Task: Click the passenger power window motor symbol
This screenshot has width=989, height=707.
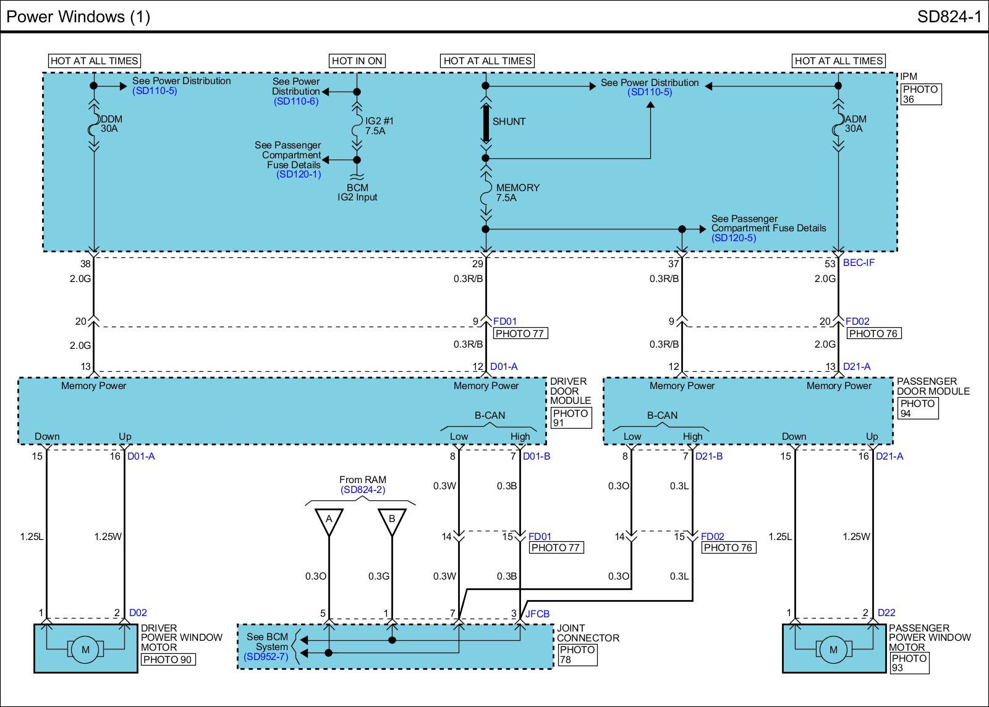Action: tap(833, 649)
